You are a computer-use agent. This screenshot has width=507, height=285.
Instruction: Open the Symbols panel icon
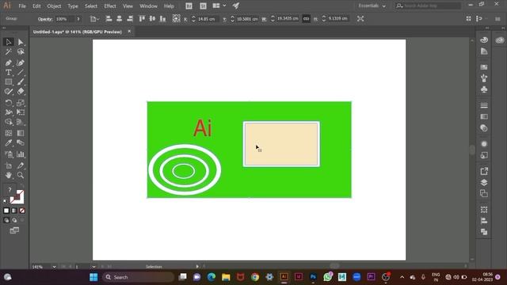[x=484, y=89]
